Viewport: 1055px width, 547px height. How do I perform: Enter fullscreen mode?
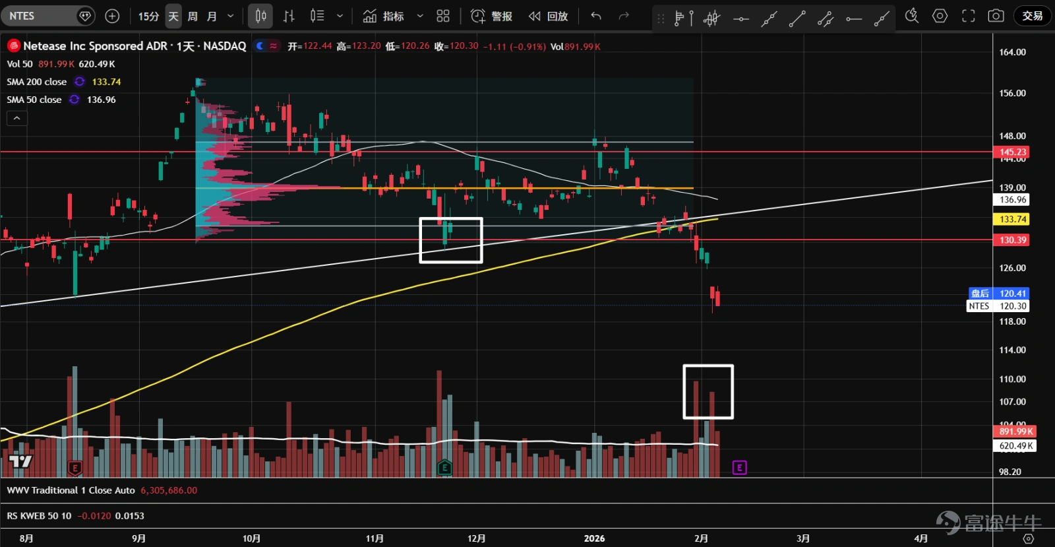coord(968,16)
